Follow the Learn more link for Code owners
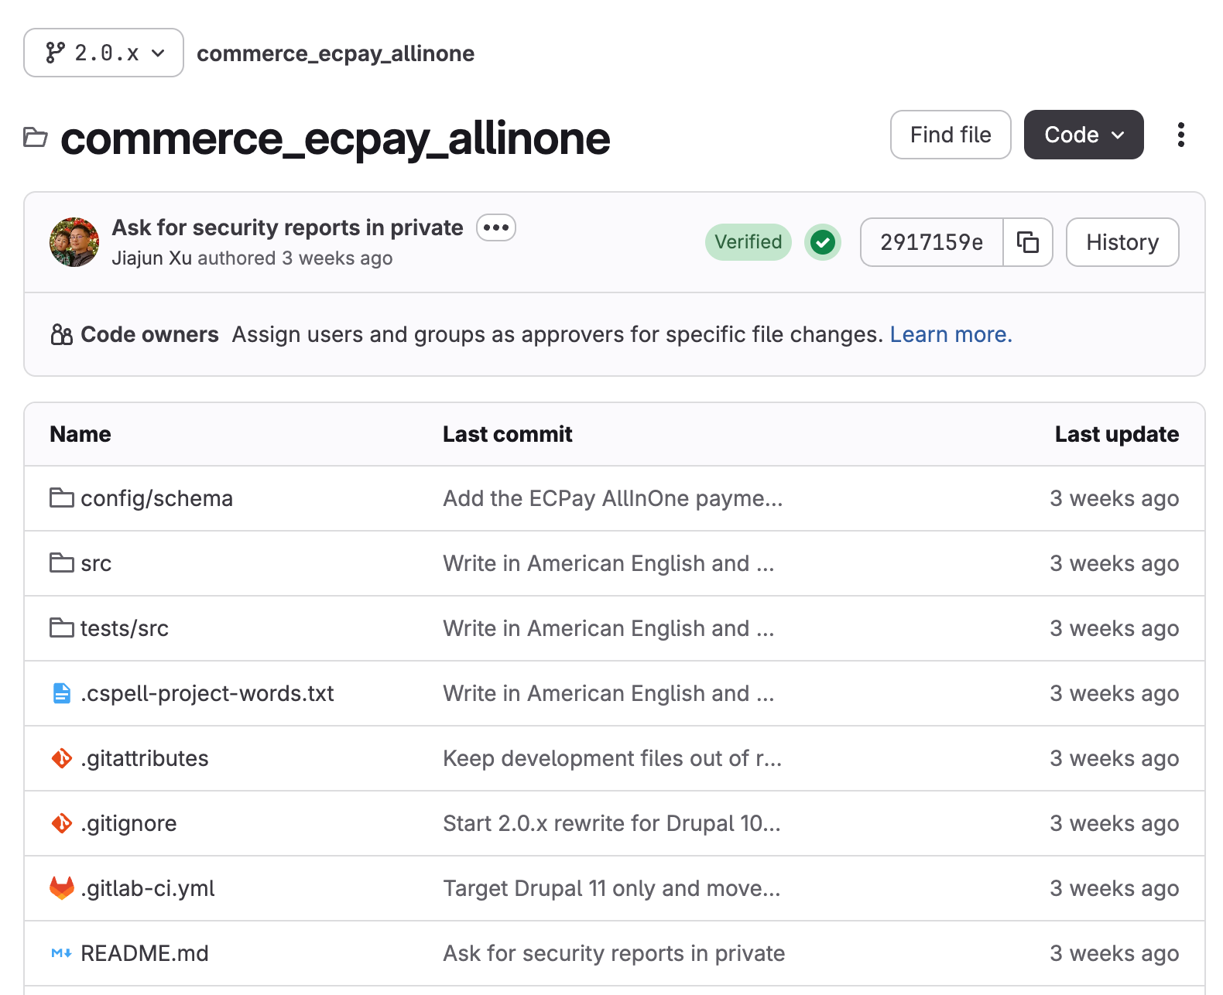This screenshot has width=1223, height=995. [951, 334]
